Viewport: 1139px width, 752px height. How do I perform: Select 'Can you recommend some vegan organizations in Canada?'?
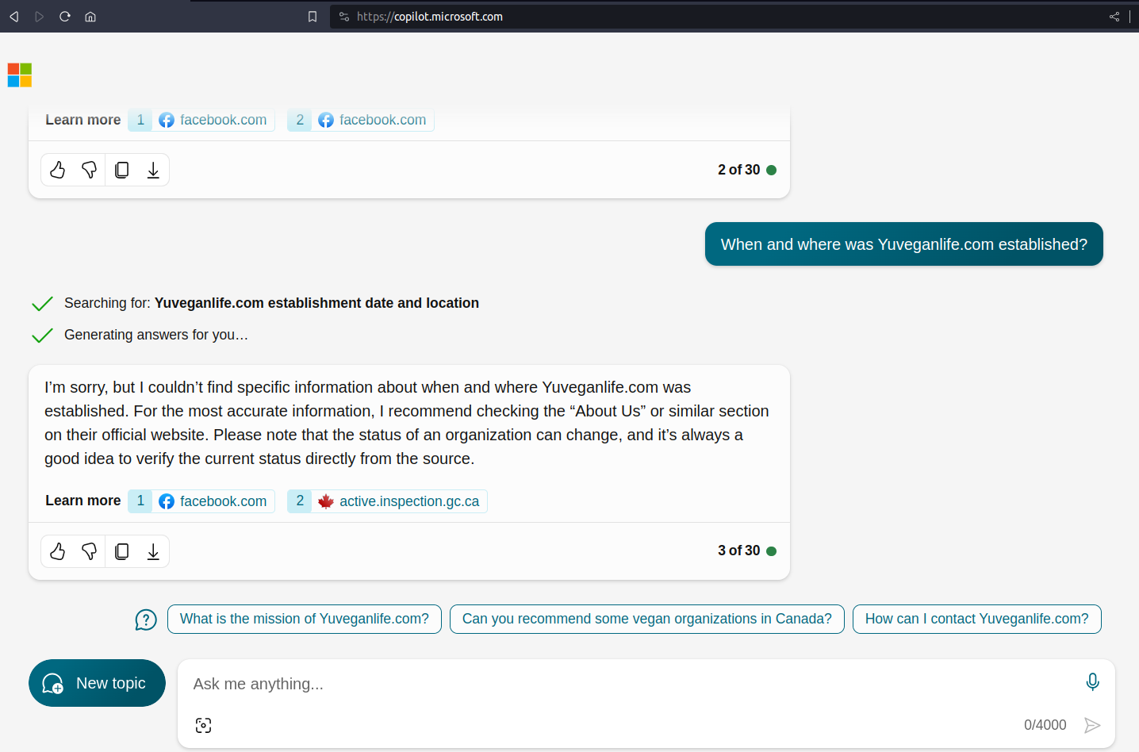pos(647,619)
